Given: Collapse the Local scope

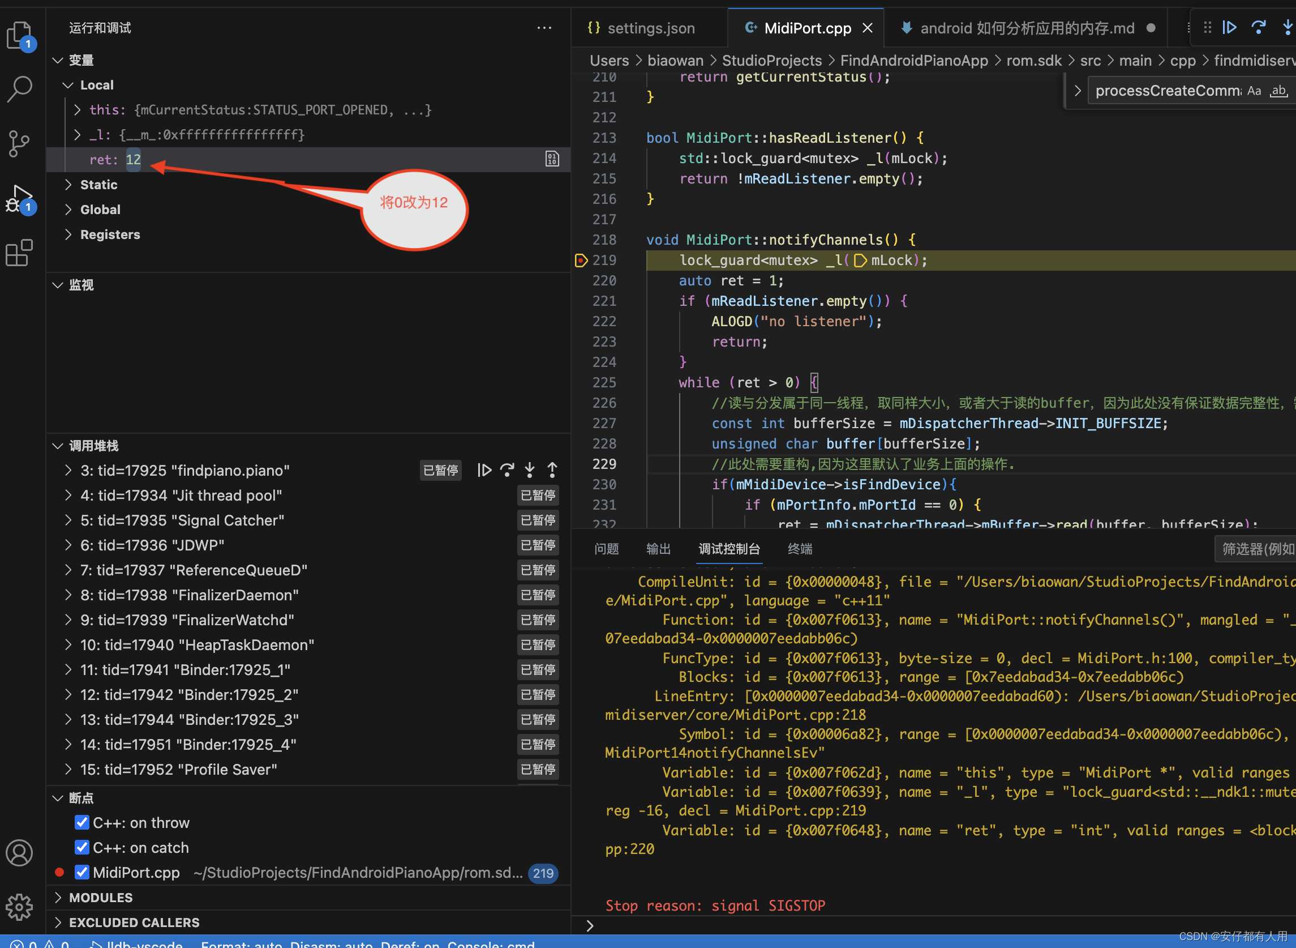Looking at the screenshot, I should 68,85.
